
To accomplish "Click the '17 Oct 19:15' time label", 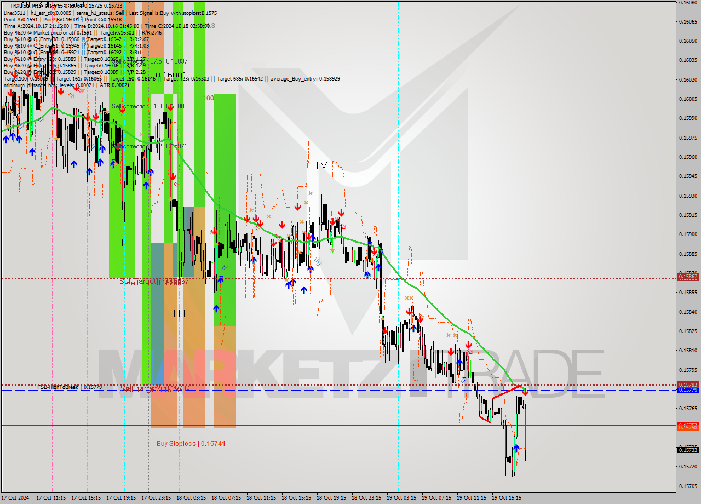I will [121, 498].
